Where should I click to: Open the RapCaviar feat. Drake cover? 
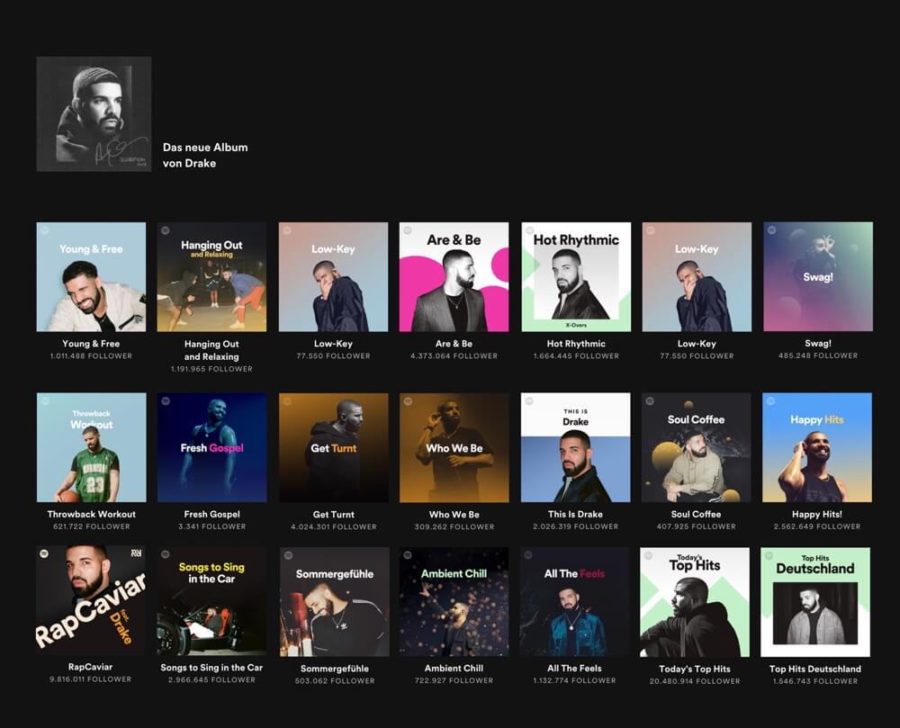click(91, 600)
